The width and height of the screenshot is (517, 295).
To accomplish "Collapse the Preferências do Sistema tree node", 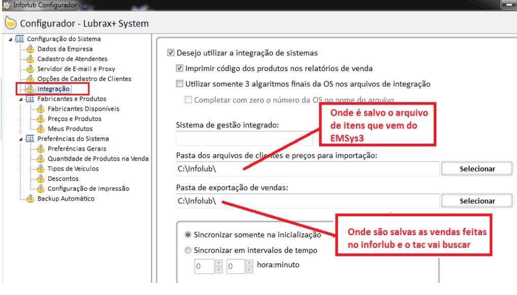I will tap(21, 139).
